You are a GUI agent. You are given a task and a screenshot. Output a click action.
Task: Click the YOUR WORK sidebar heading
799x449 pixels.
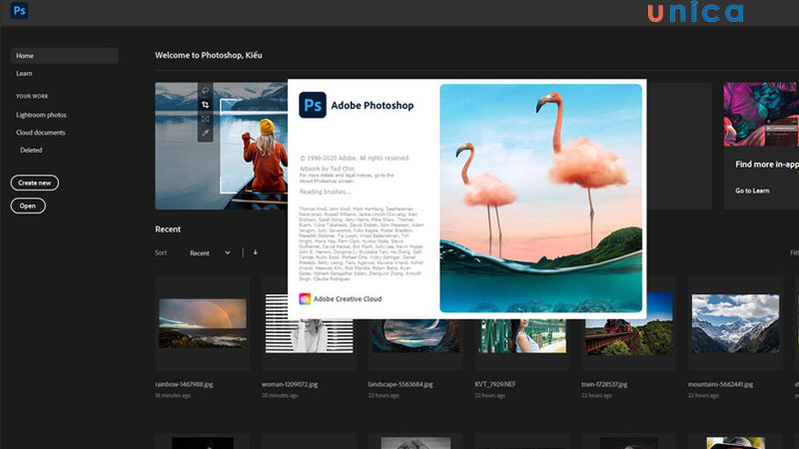pyautogui.click(x=32, y=96)
